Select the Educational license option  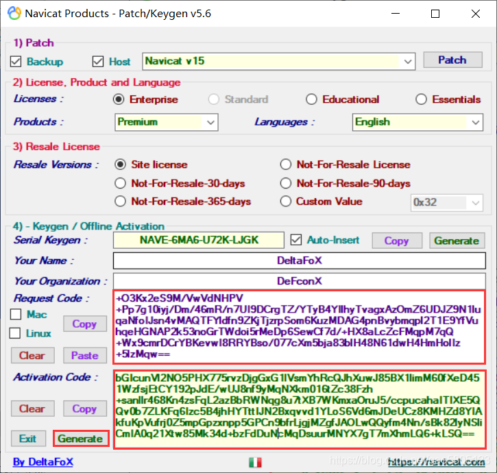(x=311, y=99)
